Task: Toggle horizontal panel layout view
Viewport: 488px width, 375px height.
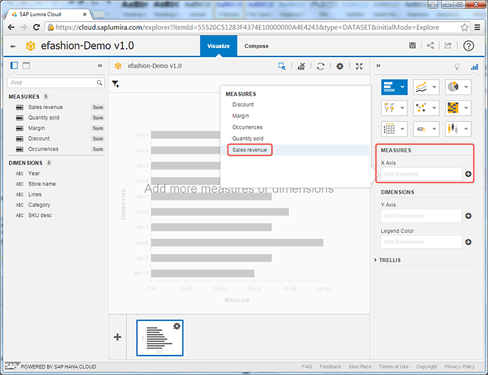Action: pos(26,66)
